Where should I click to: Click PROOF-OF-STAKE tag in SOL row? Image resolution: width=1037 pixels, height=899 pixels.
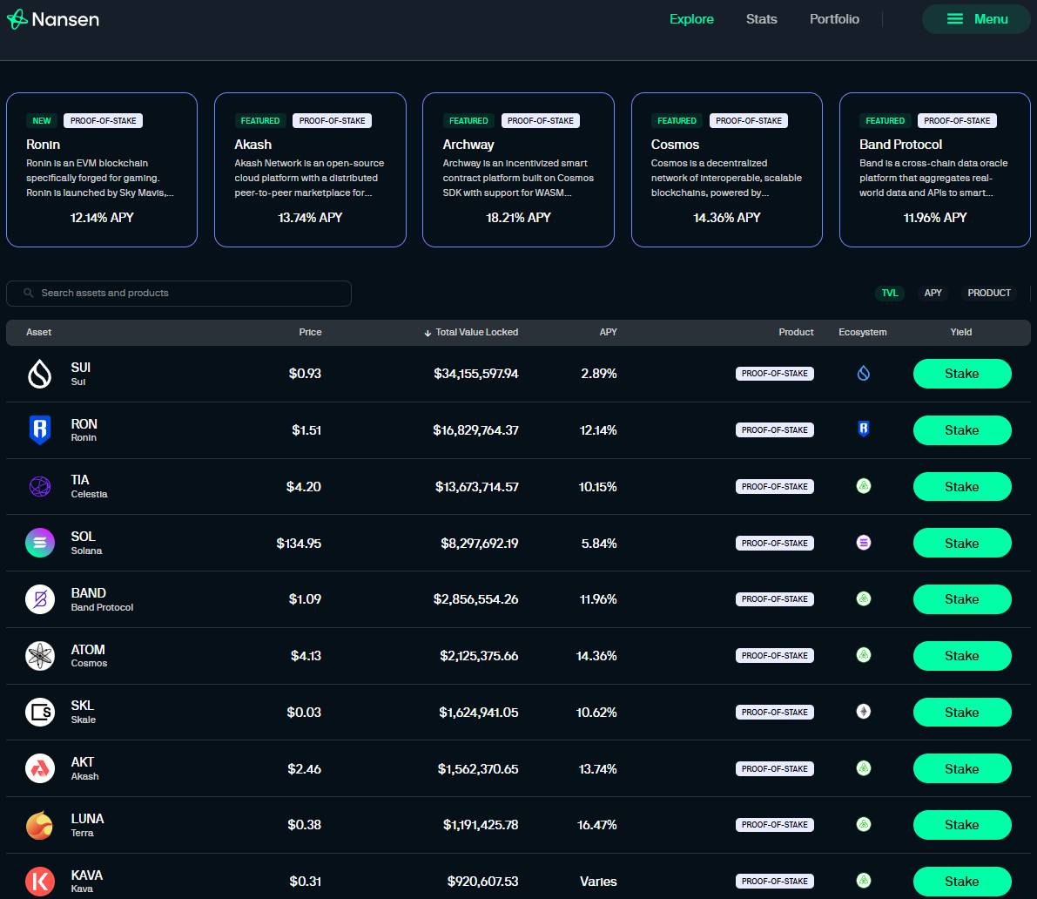point(774,543)
